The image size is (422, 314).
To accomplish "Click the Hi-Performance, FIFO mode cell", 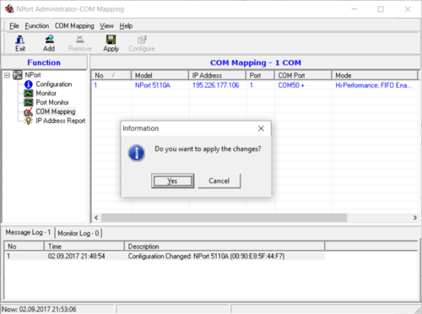I will (x=373, y=85).
